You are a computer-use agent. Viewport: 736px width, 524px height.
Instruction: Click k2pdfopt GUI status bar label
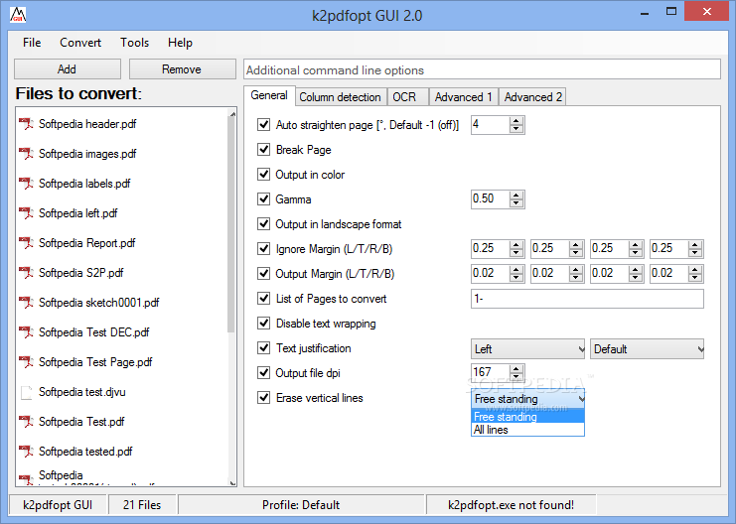point(58,505)
